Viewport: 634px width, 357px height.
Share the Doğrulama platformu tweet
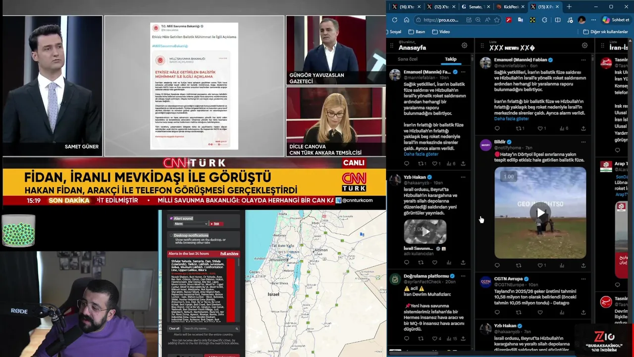click(x=463, y=339)
